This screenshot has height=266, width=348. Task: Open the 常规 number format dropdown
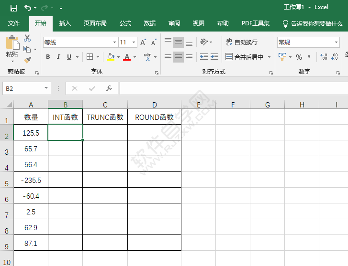(336, 43)
